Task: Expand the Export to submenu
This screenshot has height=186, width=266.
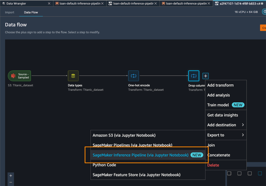Action: pos(226,135)
